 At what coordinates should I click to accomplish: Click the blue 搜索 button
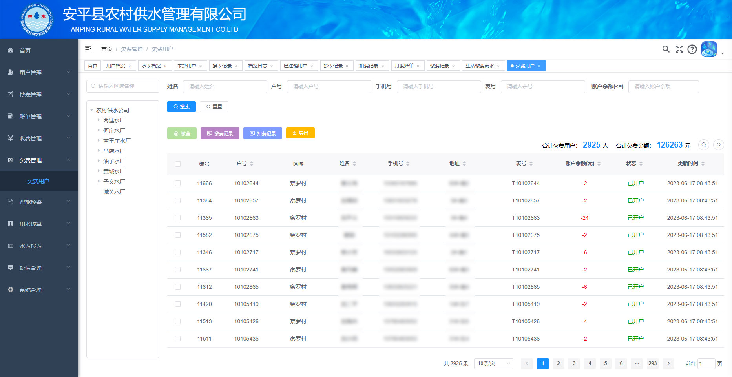click(181, 107)
